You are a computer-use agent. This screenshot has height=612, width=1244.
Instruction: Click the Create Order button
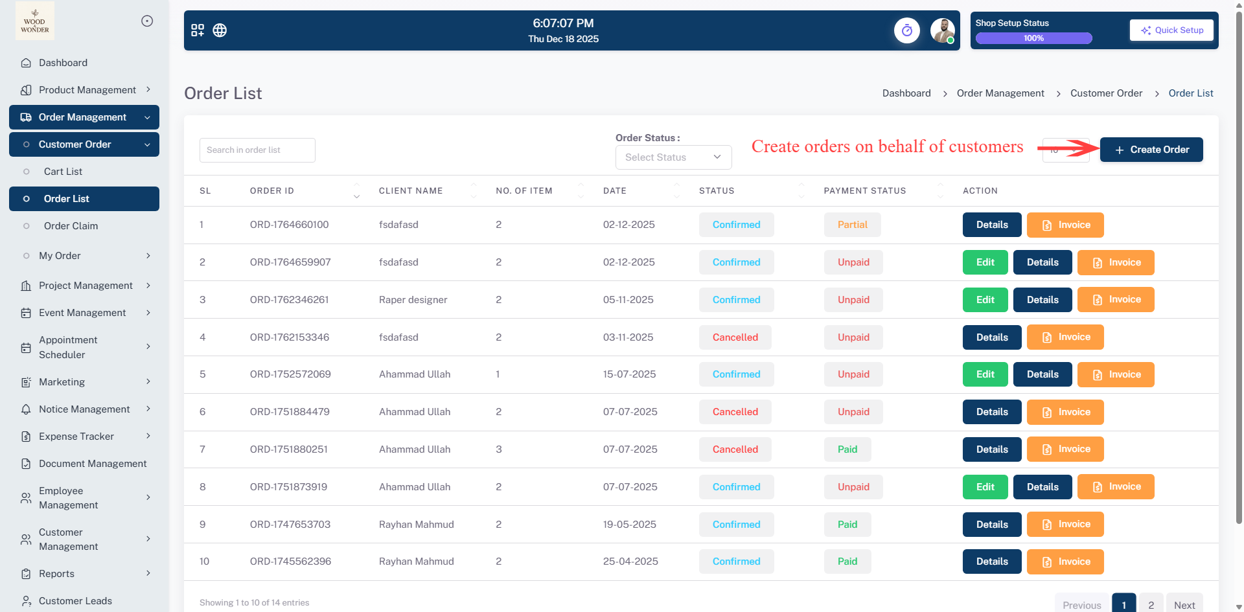(1151, 150)
